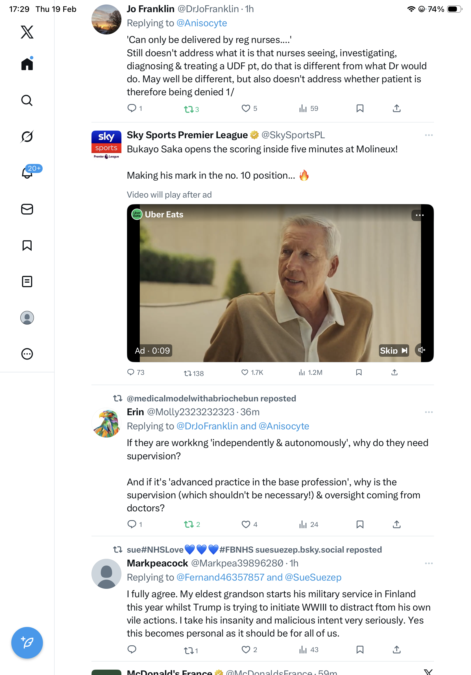Open the Grok icon in sidebar
Viewport: 471px width, 675px height.
[27, 137]
